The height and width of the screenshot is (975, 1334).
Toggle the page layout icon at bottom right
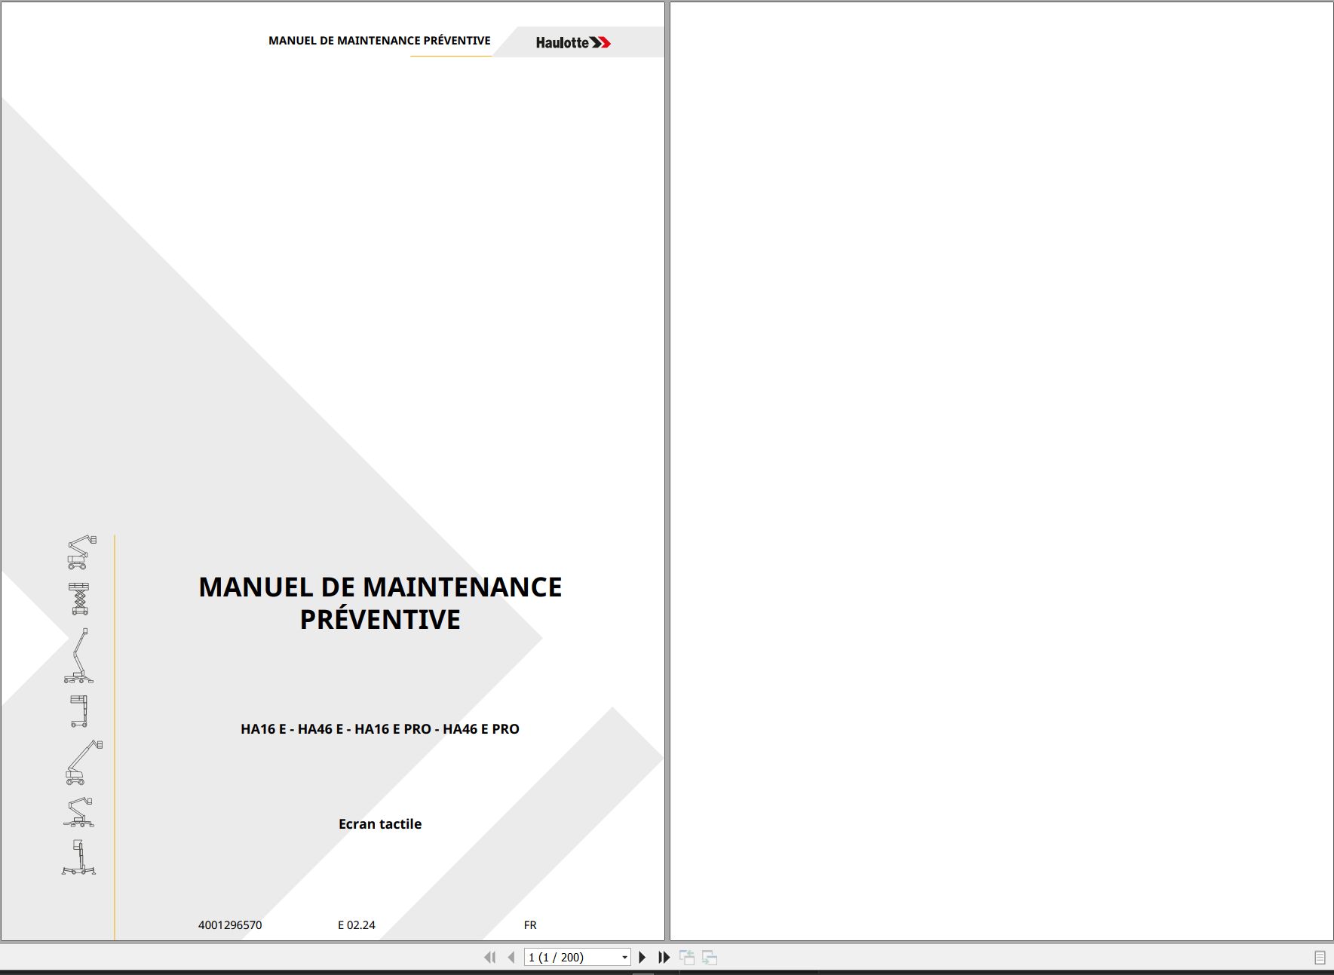[1320, 958]
